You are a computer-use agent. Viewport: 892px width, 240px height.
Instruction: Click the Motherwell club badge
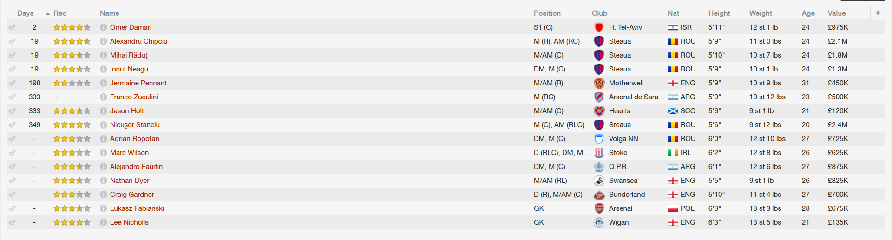(x=599, y=83)
